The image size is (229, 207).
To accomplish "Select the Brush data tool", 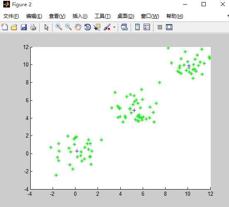I will coord(107,27).
